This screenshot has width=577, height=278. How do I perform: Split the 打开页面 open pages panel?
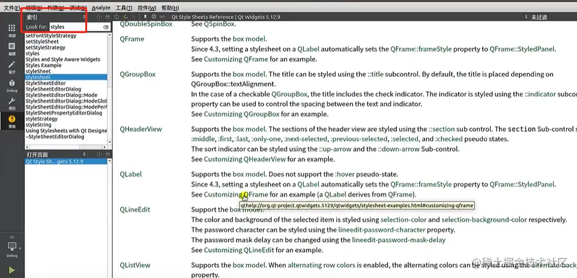point(98,154)
